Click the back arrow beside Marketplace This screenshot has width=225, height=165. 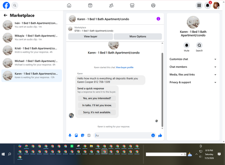point(5,15)
